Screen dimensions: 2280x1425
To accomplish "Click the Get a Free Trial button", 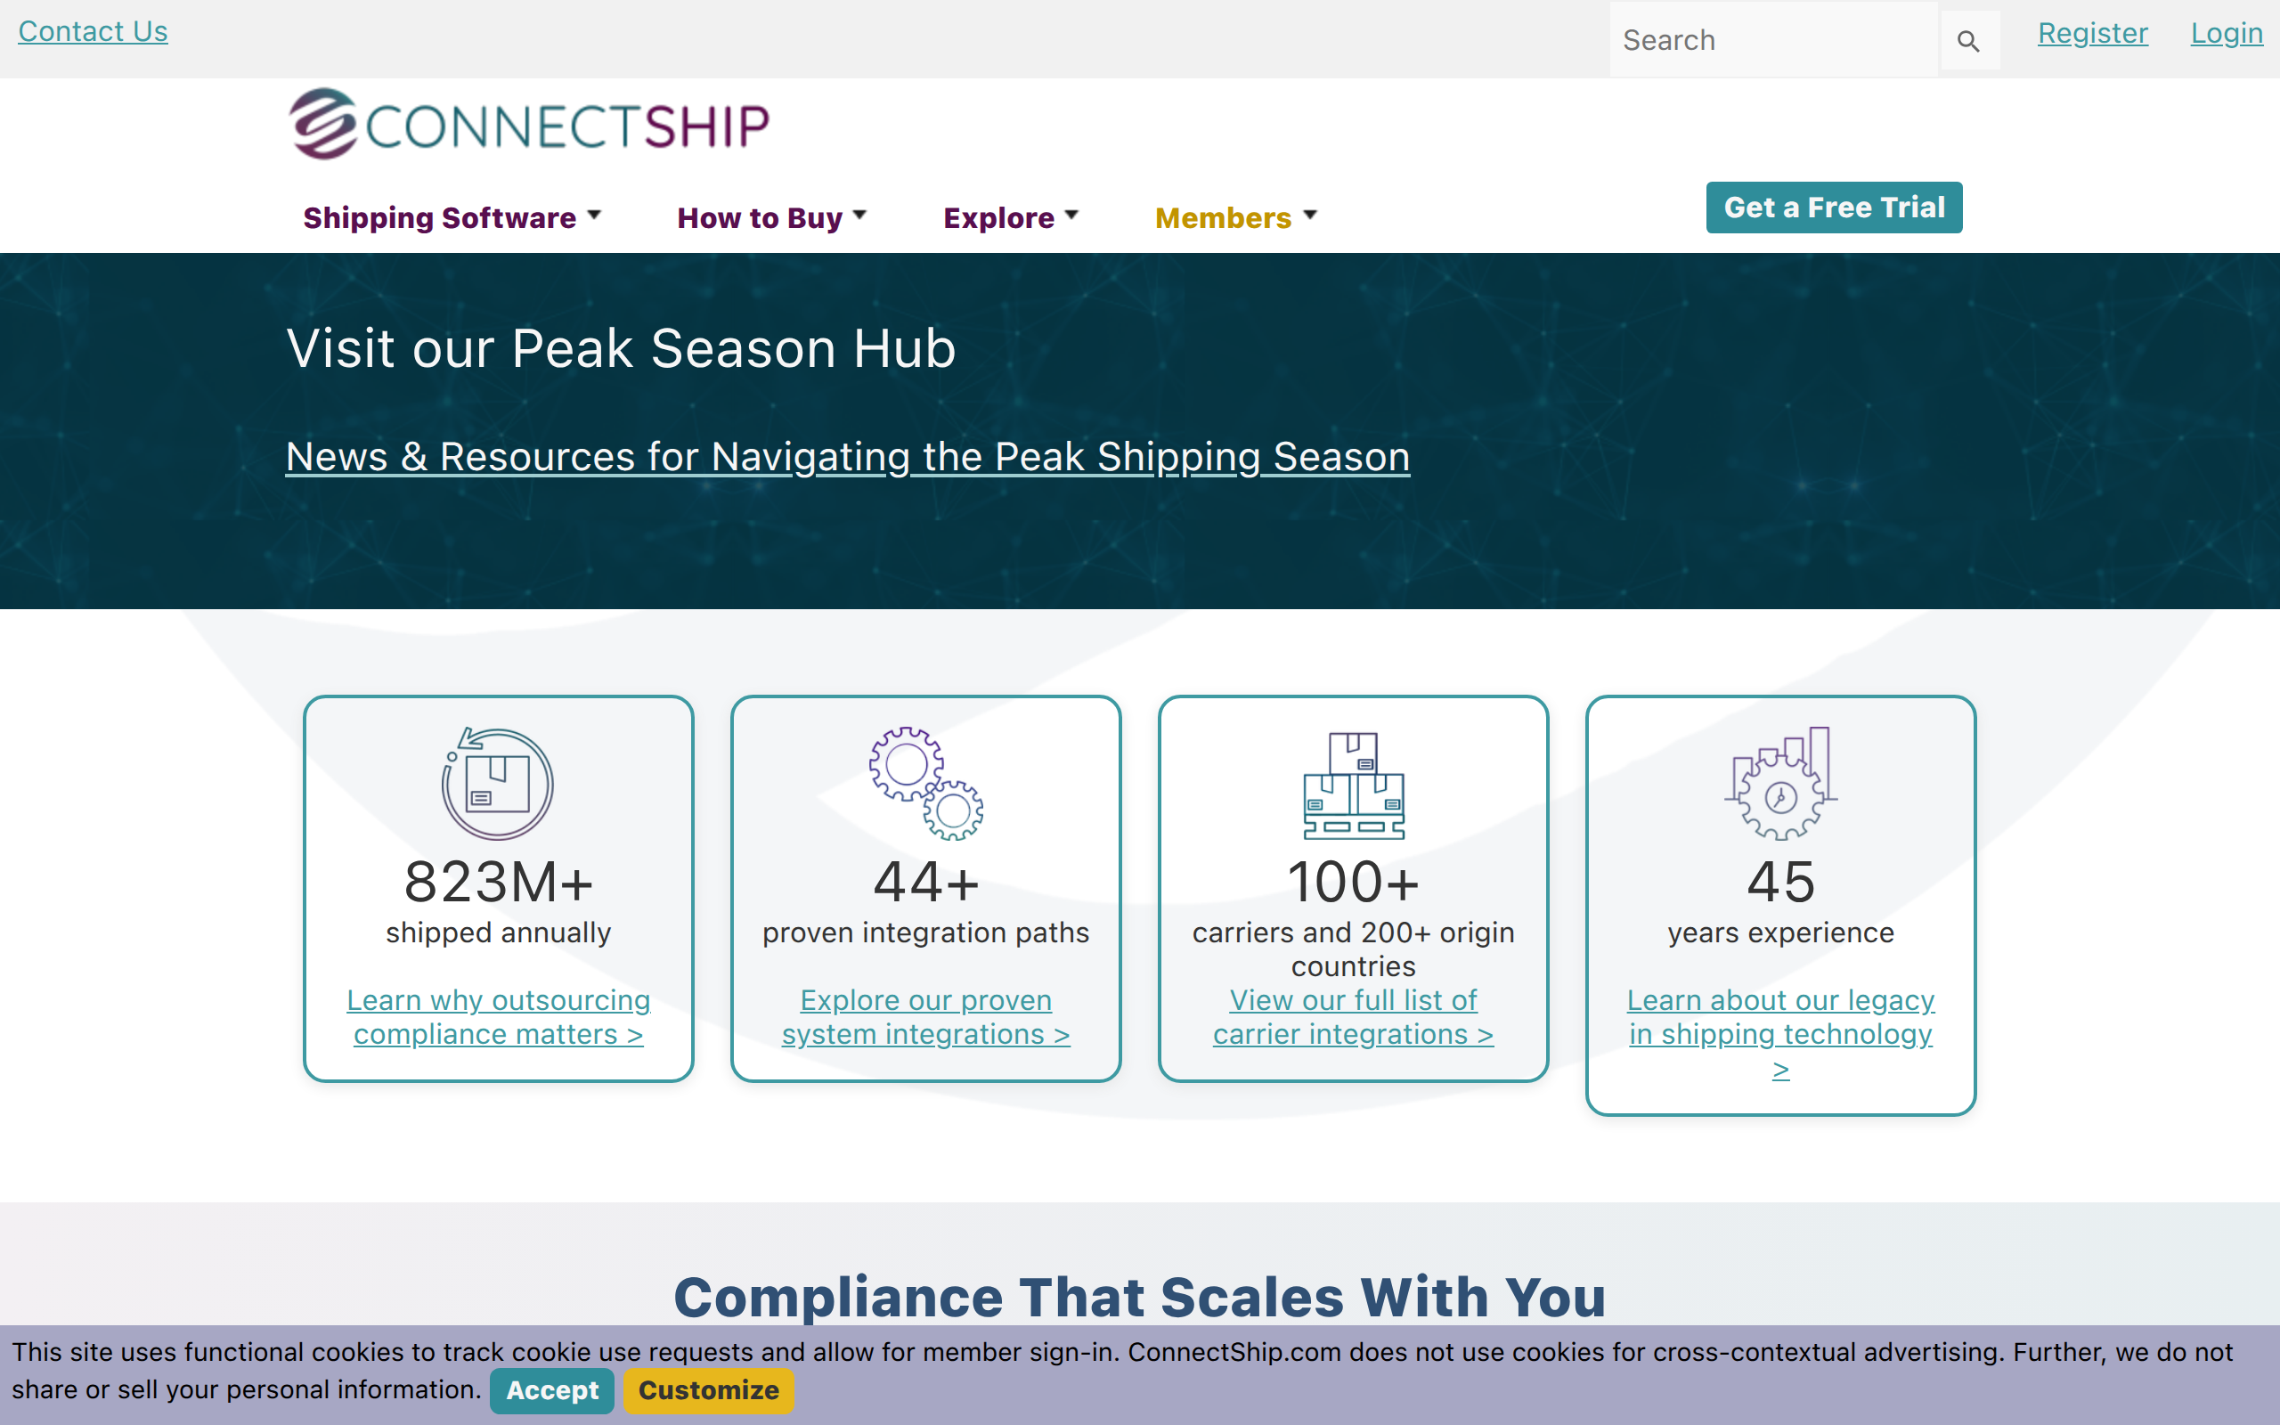I will (x=1833, y=208).
